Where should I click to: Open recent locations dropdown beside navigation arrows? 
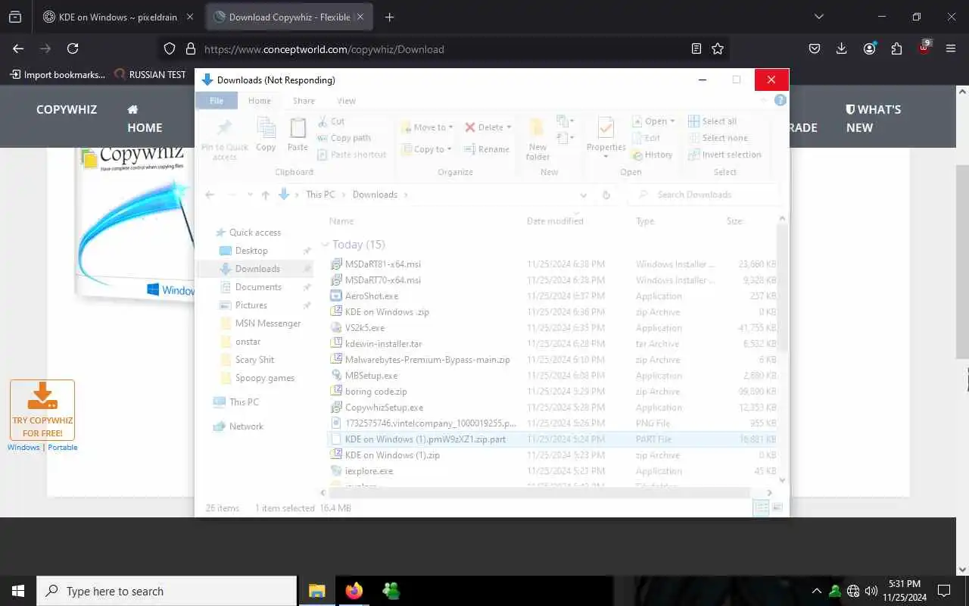point(249,195)
